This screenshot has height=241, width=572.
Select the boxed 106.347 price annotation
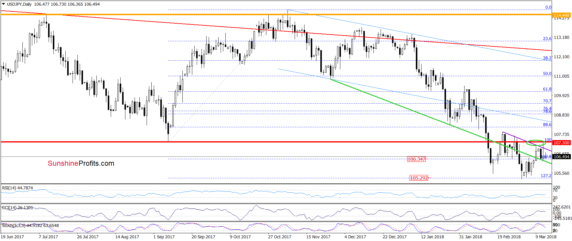[x=416, y=159]
